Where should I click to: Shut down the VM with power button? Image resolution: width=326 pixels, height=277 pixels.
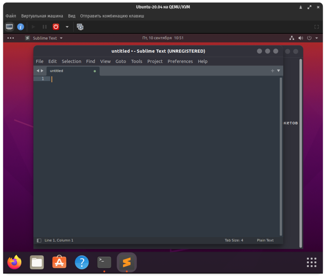[x=56, y=27]
